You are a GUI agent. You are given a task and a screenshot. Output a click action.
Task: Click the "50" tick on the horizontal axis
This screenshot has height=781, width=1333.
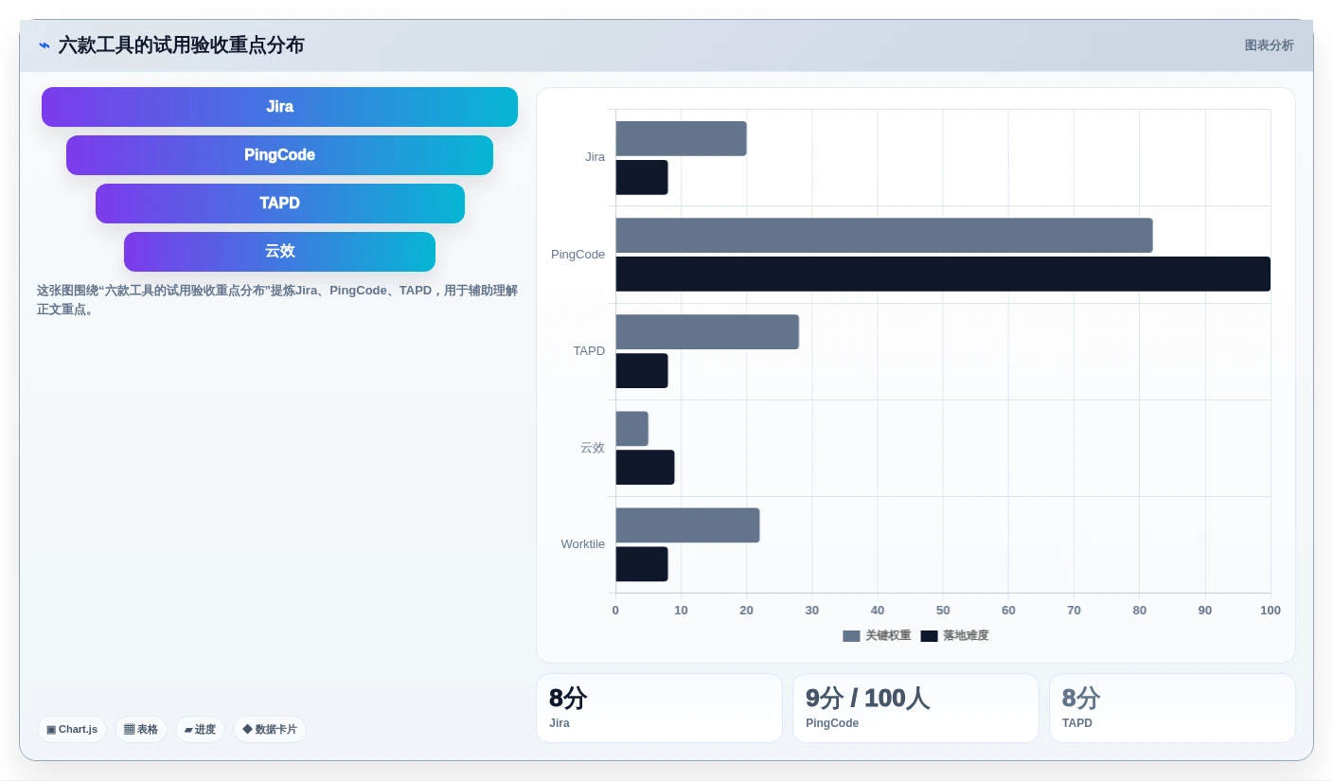pos(943,611)
